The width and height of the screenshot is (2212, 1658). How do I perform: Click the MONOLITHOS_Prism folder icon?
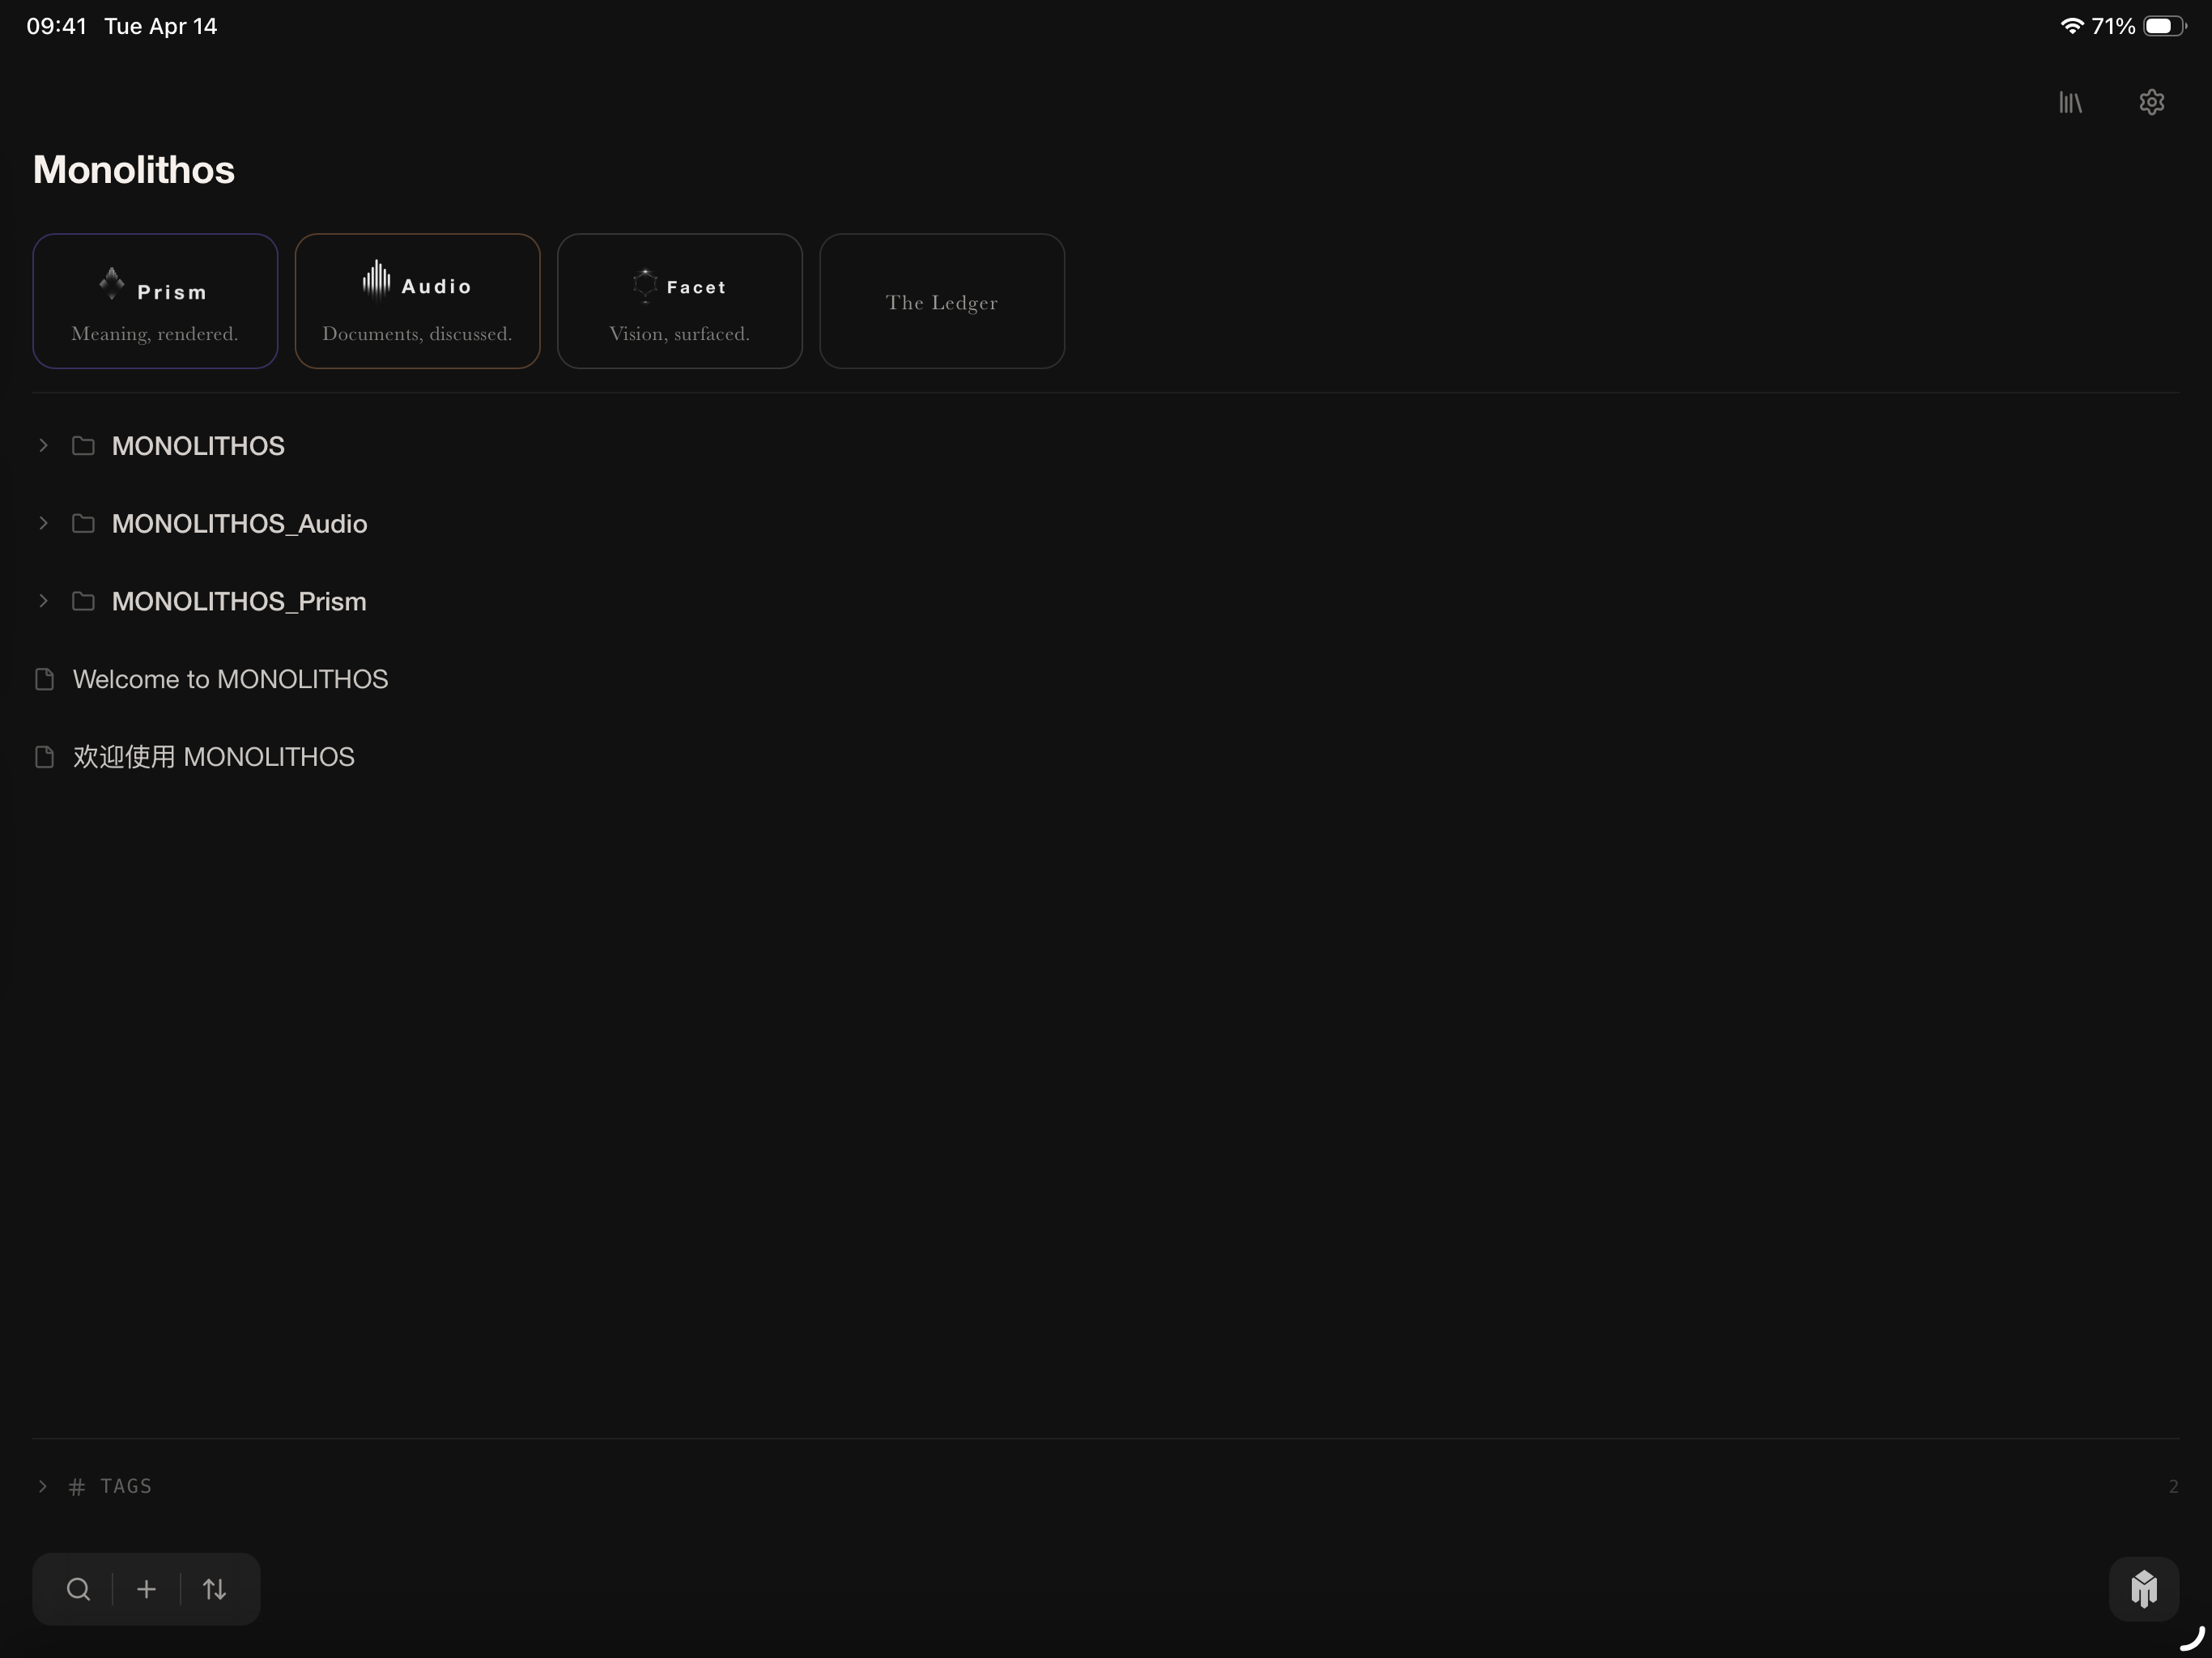pos(84,601)
